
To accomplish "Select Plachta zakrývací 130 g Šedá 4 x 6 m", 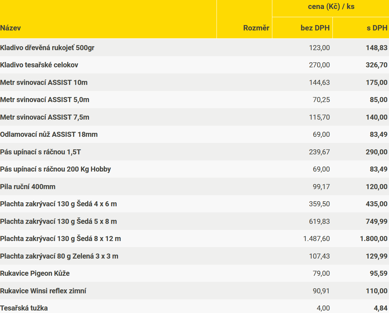I will coord(58,204).
